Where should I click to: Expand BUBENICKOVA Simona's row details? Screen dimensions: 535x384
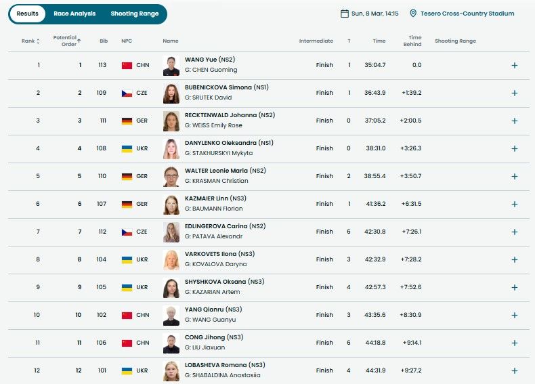pos(514,93)
